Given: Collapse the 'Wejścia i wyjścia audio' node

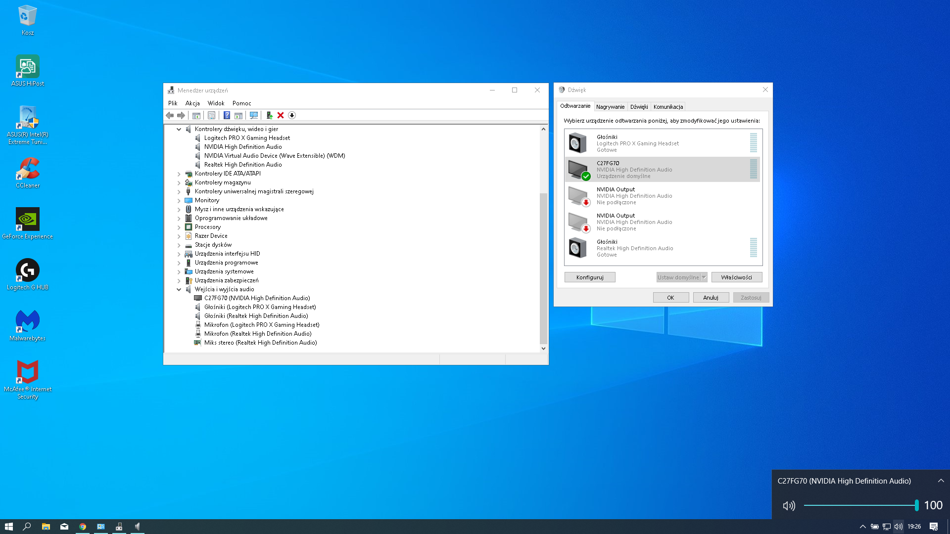Looking at the screenshot, I should coord(179,289).
